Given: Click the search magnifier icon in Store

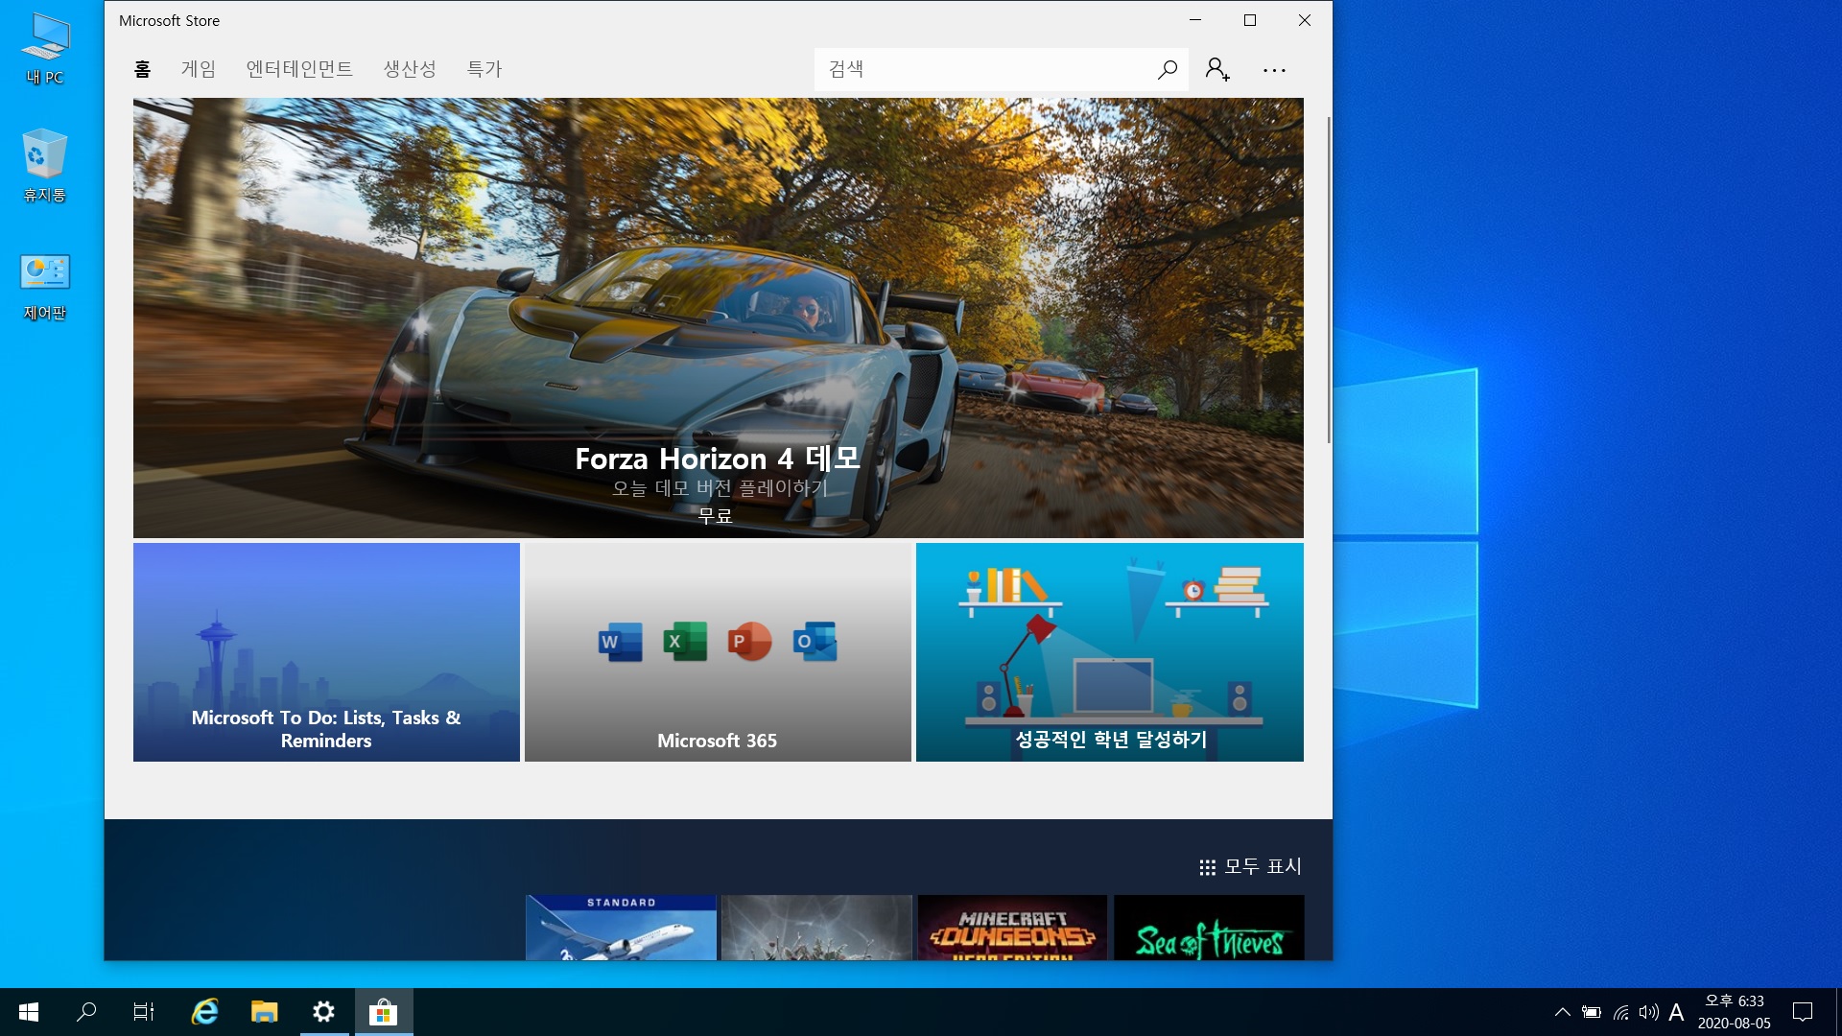Looking at the screenshot, I should (1167, 69).
